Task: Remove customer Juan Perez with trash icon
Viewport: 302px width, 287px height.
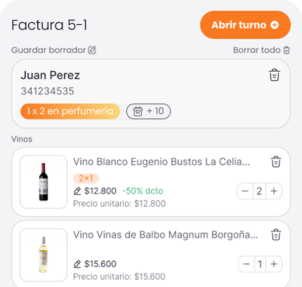Action: click(274, 75)
